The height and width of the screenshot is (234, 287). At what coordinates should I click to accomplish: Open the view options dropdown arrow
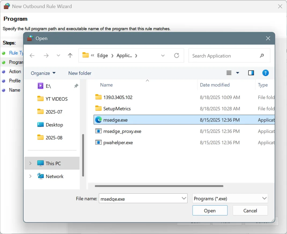click(x=238, y=73)
